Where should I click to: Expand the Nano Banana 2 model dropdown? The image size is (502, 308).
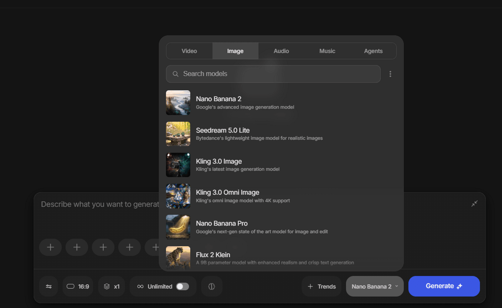pyautogui.click(x=375, y=286)
